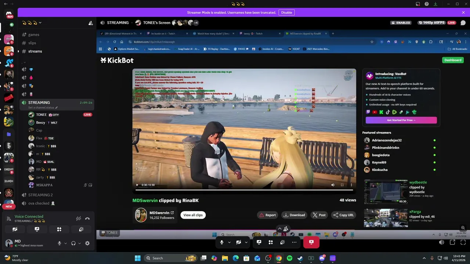Download the MDSwervin clip
This screenshot has width=470, height=264.
pos(294,215)
